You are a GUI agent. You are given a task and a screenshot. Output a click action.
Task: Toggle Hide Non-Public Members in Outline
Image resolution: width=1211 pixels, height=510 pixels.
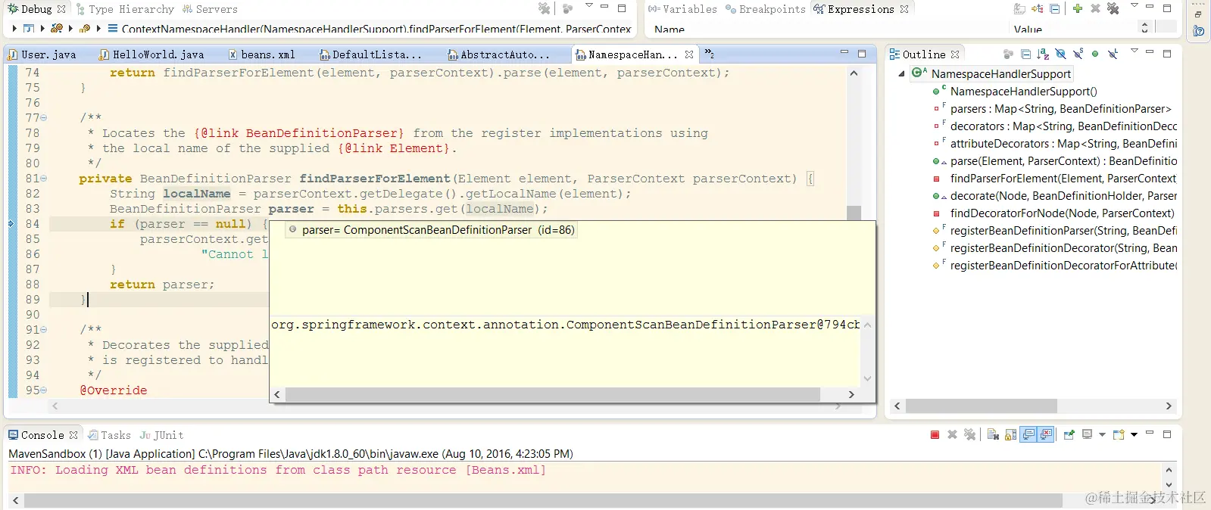[1095, 54]
